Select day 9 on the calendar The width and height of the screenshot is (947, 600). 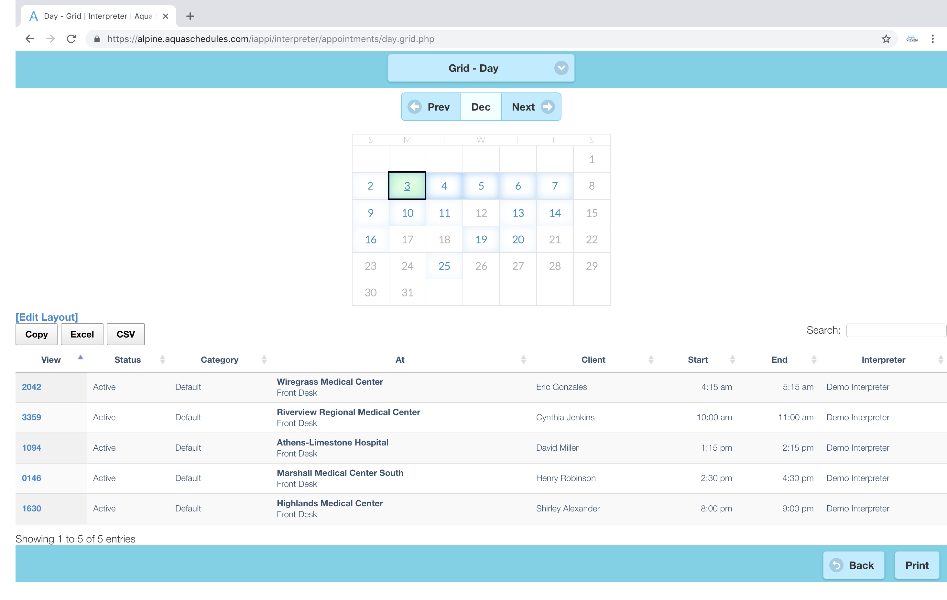tap(370, 213)
